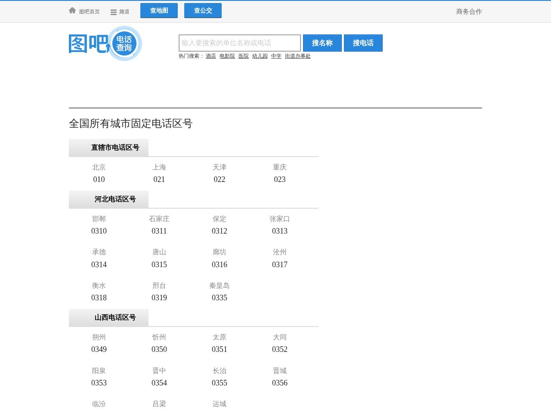This screenshot has width=551, height=413.
Task: Open the 商务合作 business cooperation page
Action: pos(468,12)
